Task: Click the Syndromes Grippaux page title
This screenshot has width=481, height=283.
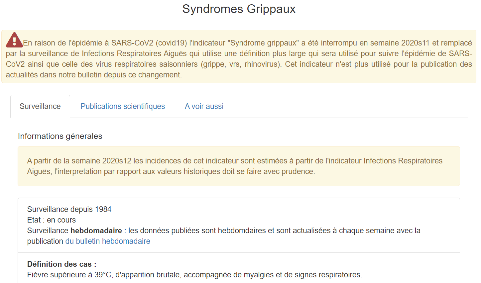Action: (x=239, y=9)
